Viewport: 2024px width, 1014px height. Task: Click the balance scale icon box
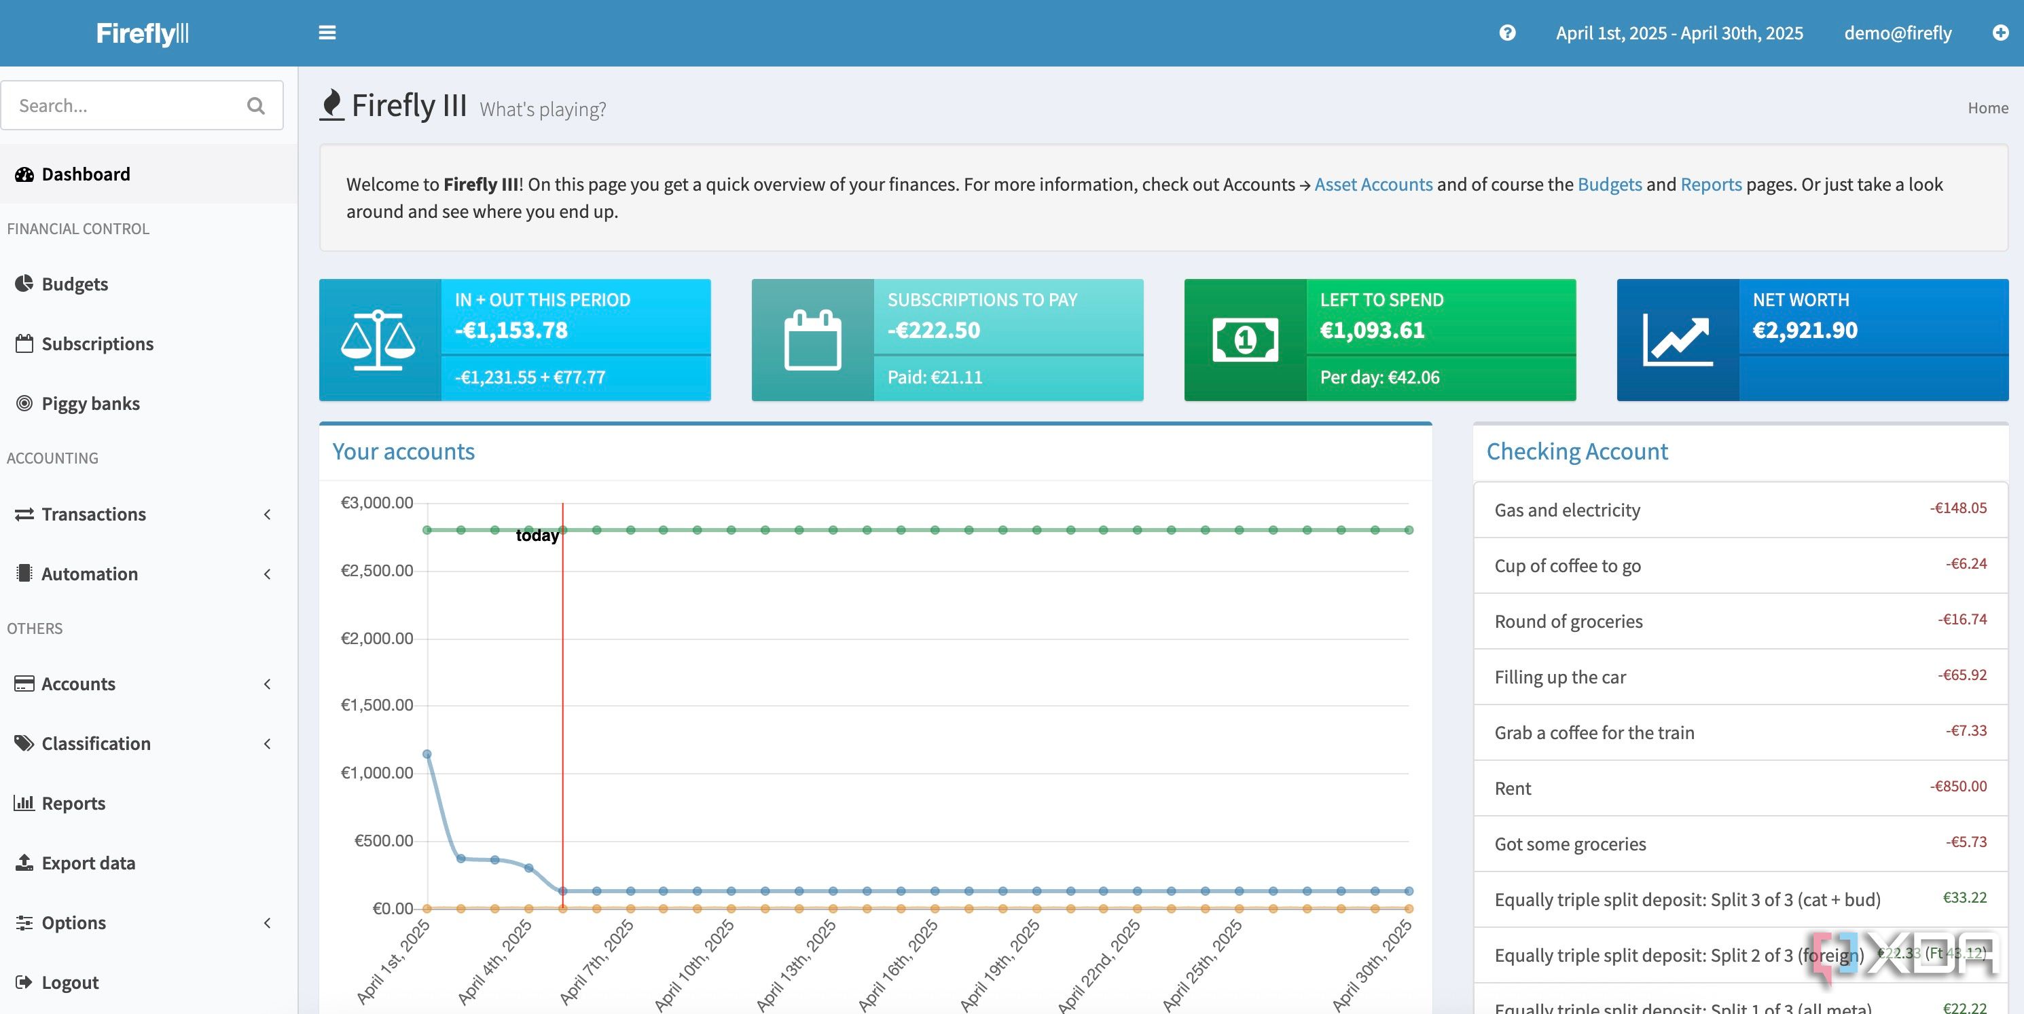380,340
